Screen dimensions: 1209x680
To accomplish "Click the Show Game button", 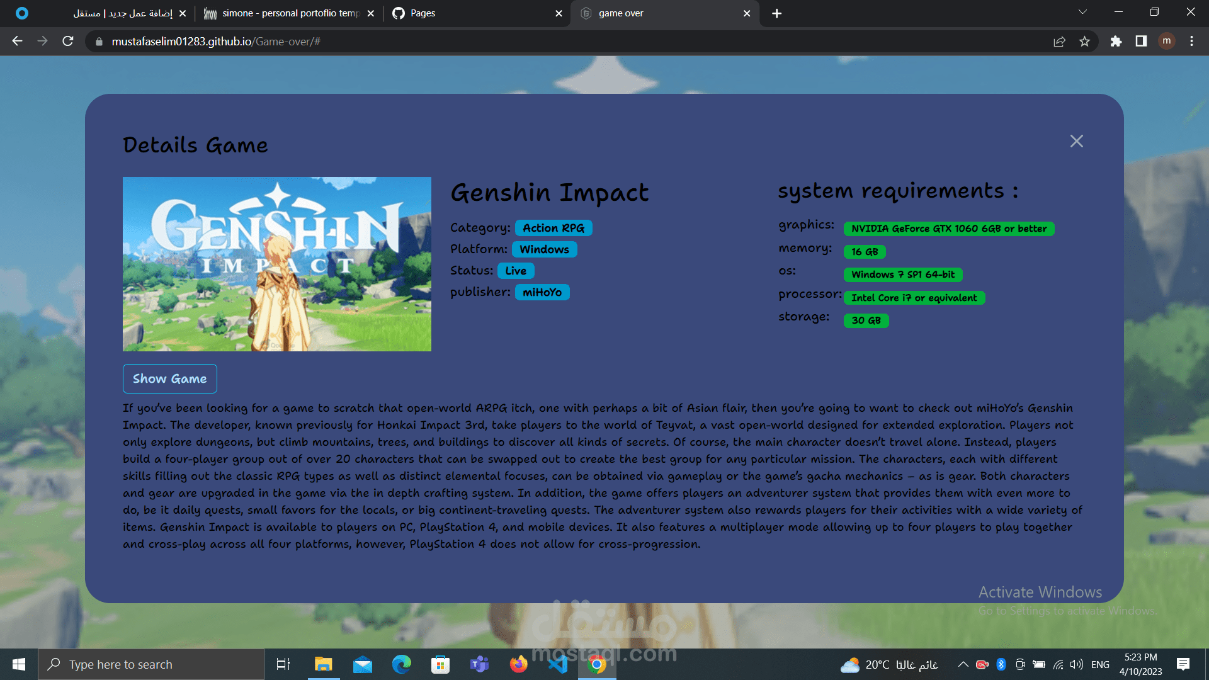I will click(x=169, y=378).
